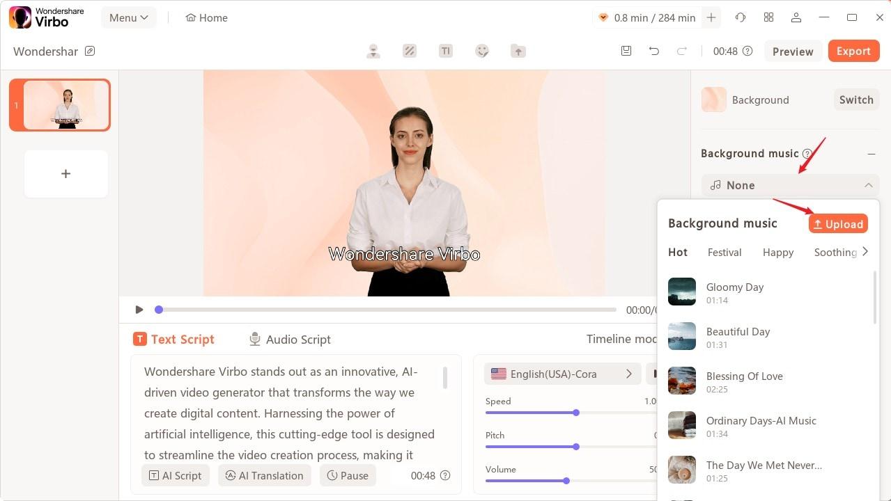
Task: Open the text tool icon
Action: pyautogui.click(x=446, y=51)
